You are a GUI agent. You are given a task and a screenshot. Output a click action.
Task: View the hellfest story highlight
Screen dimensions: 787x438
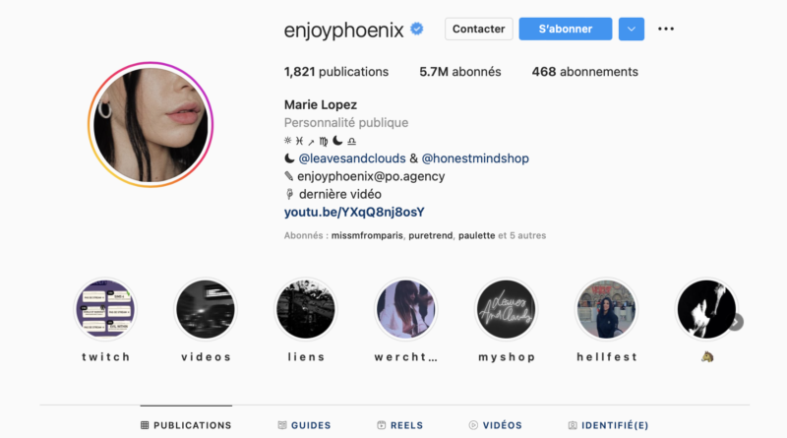(x=606, y=309)
